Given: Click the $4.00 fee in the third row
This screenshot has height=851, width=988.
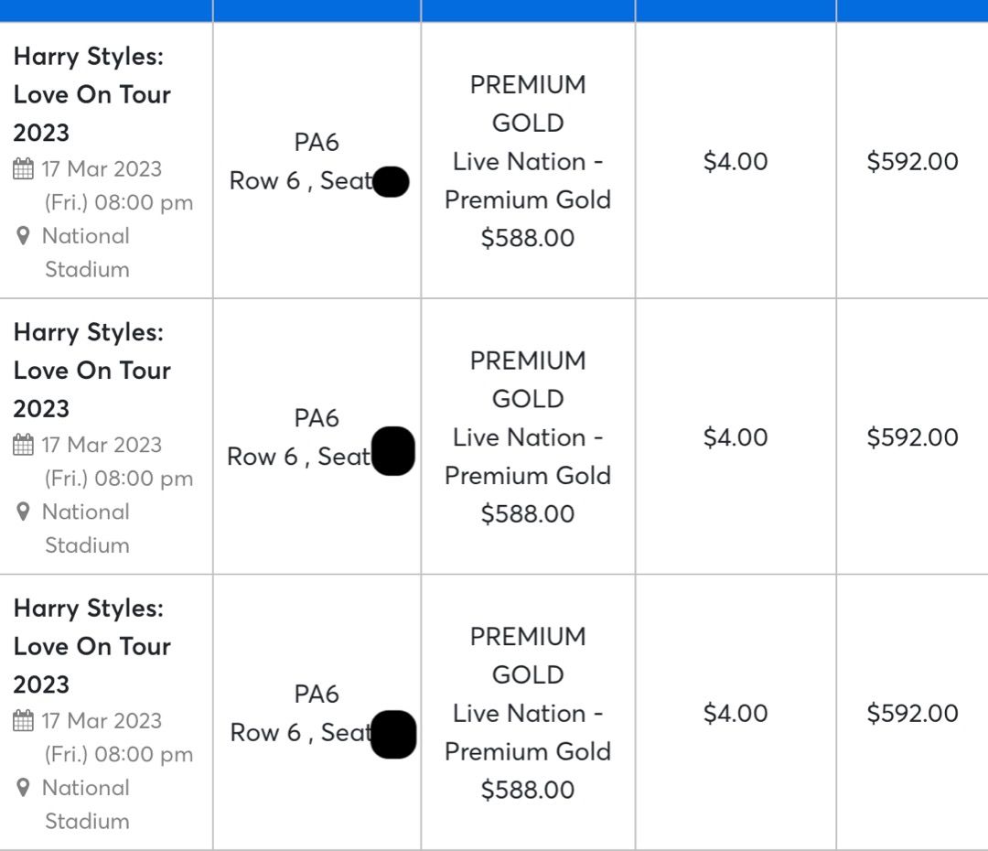Looking at the screenshot, I should tap(736, 714).
